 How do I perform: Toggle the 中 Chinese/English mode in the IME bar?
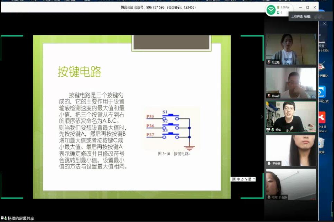click(238, 179)
